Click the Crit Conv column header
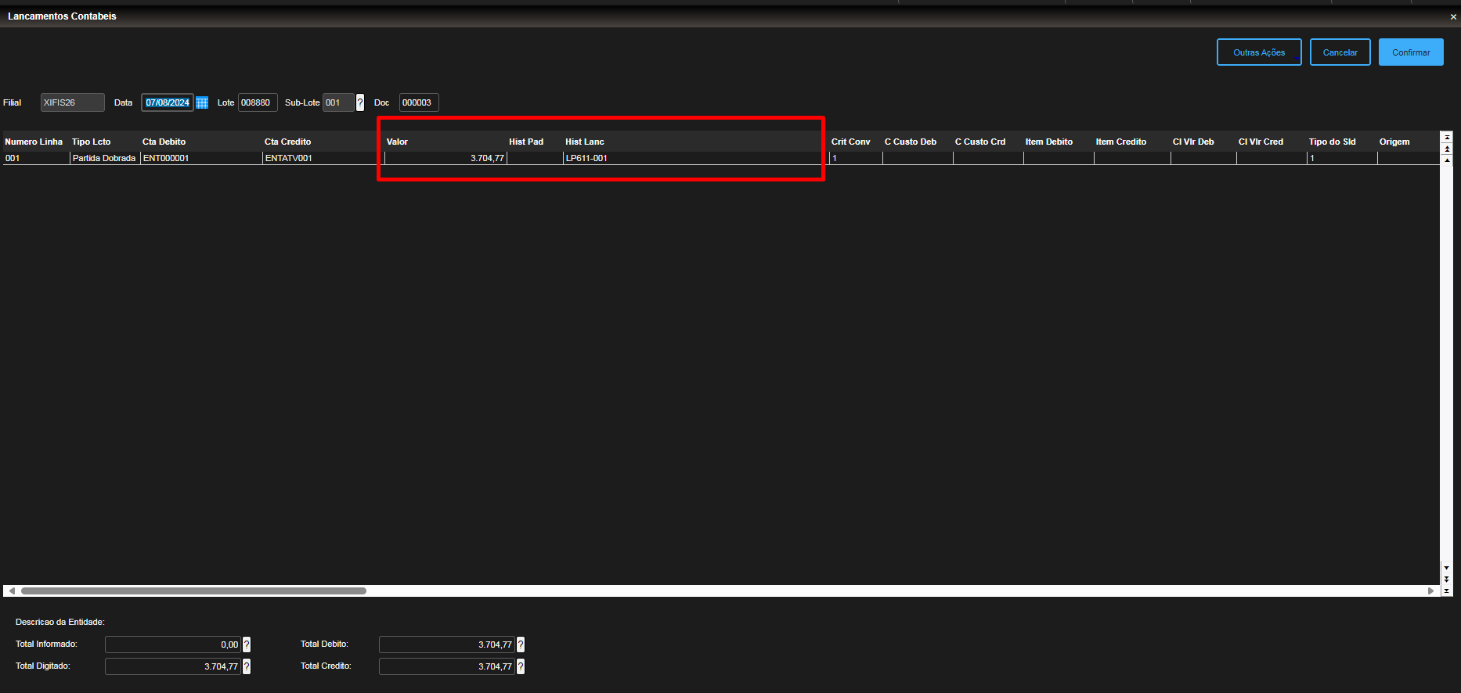Screen dimensions: 1461x693 [851, 142]
